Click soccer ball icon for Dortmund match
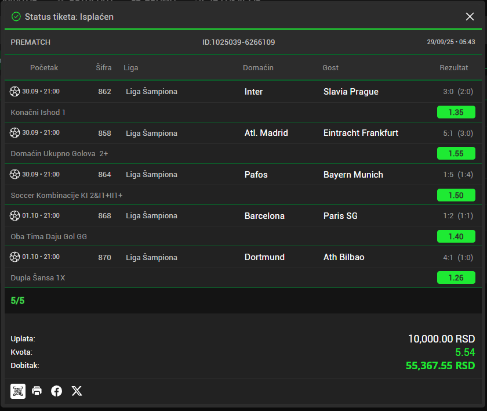This screenshot has height=411, width=487. click(15, 257)
